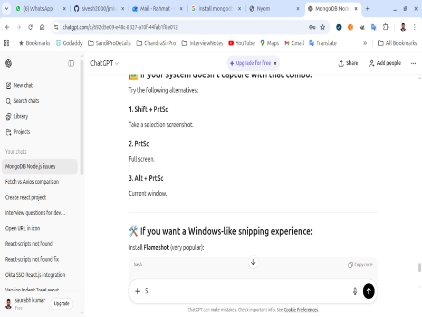
Task: Click the Upgrade button beside saurabh kumar
Action: 62,303
